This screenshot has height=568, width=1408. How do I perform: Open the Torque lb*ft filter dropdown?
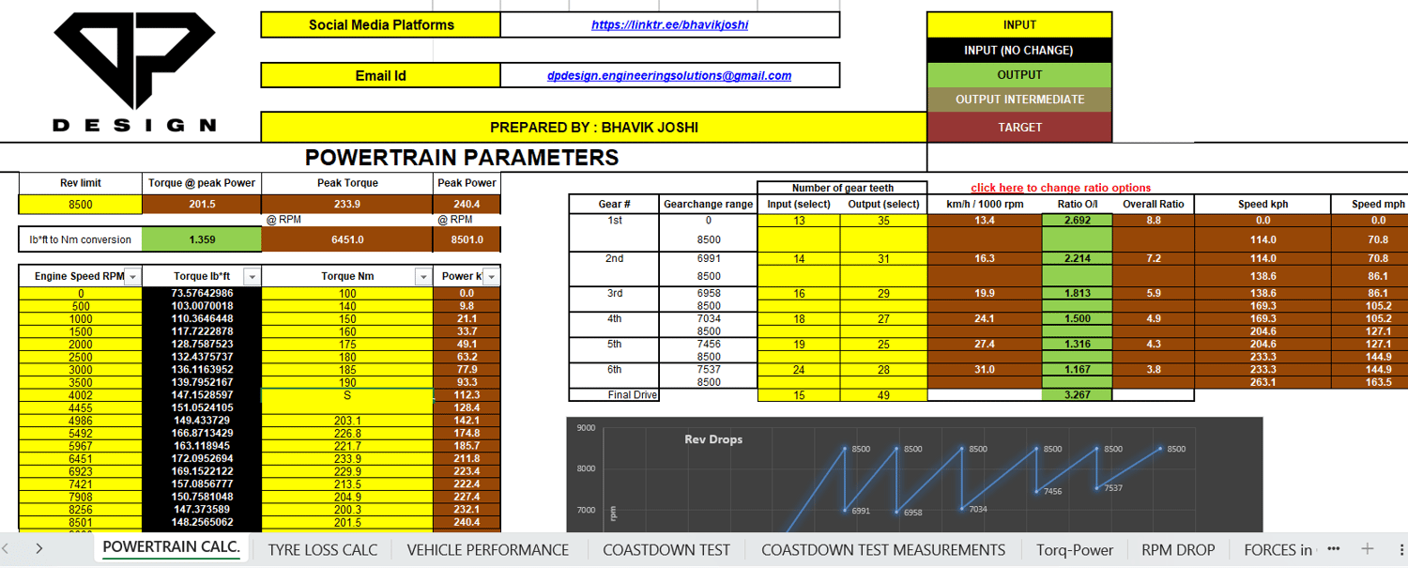click(252, 276)
